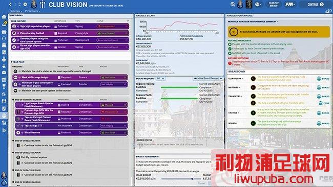The height and width of the screenshot is (187, 333).
Task: Toggle info circle on 'Win silverware' row
Action: point(23,133)
